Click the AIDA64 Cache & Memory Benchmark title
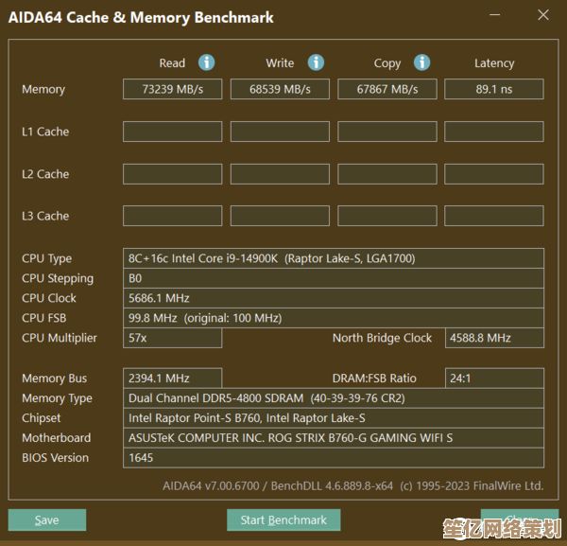567x546 pixels. 141,17
